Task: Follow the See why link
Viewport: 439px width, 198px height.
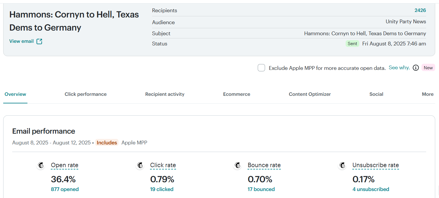Action: pos(399,68)
